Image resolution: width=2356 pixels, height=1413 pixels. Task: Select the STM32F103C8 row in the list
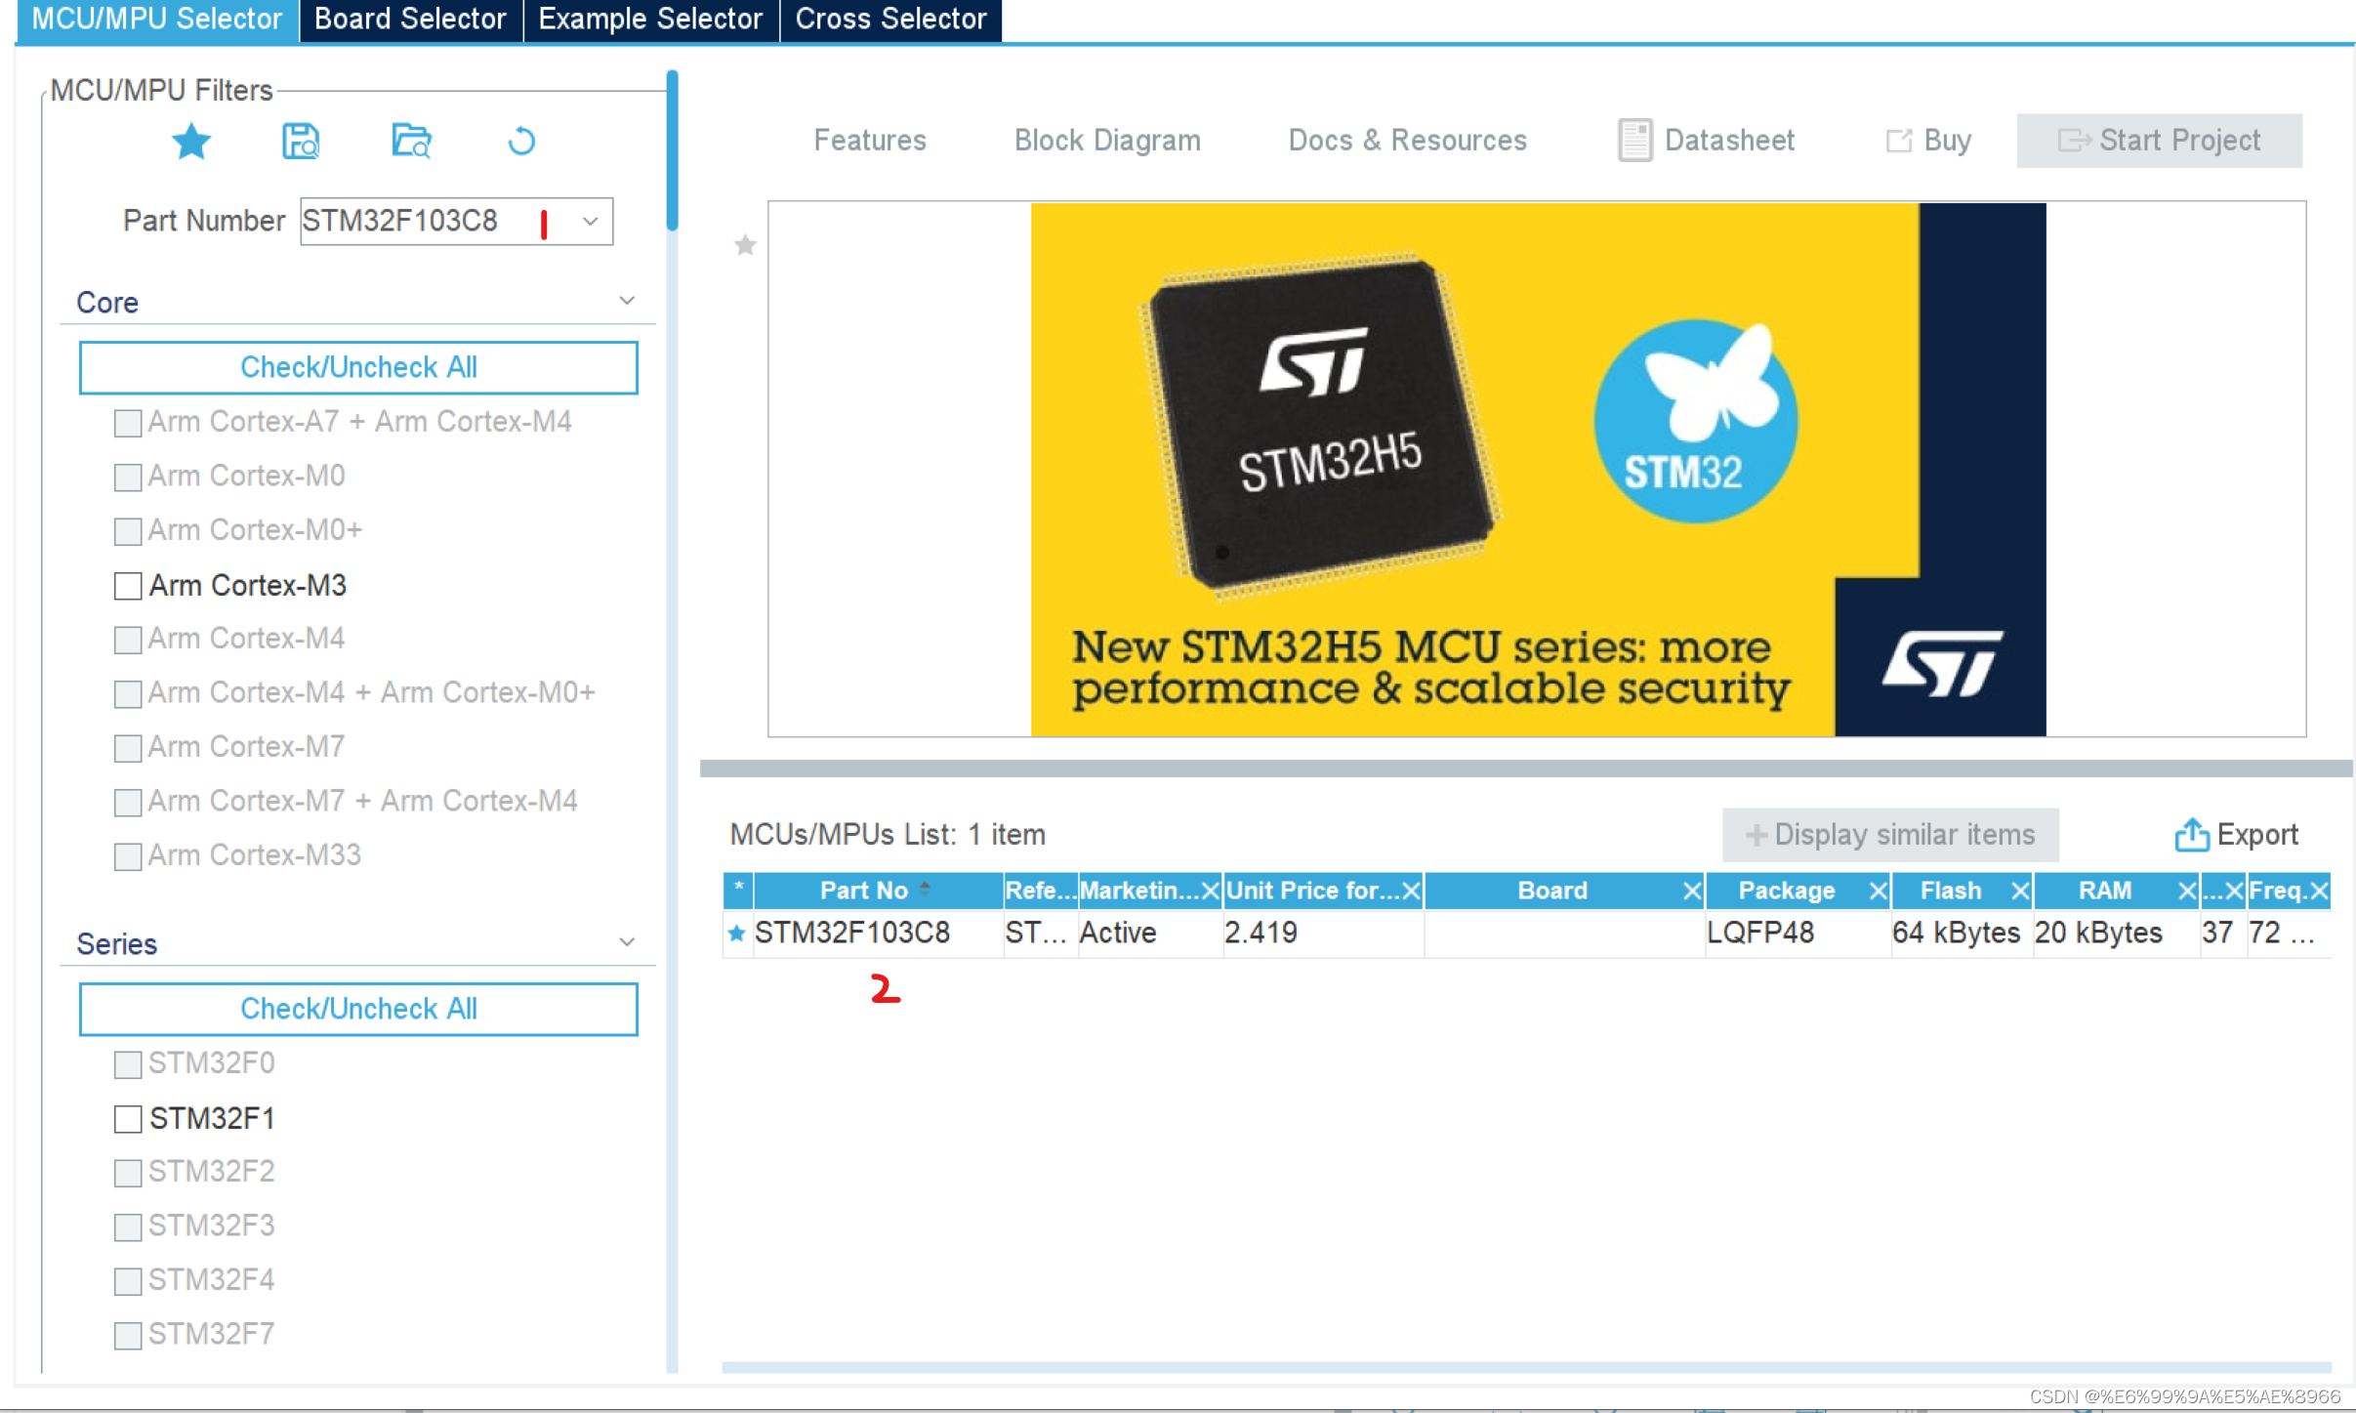[1526, 934]
